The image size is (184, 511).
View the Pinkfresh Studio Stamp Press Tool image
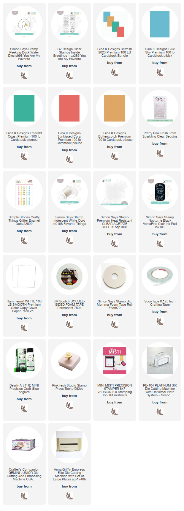(x=69, y=361)
